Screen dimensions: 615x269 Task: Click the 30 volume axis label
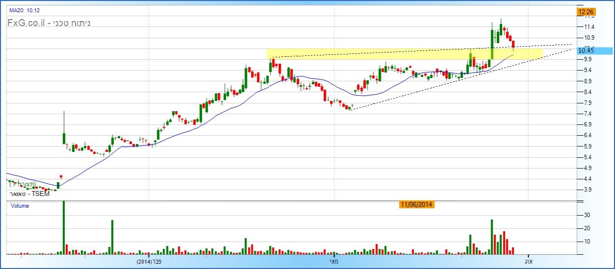click(x=586, y=215)
